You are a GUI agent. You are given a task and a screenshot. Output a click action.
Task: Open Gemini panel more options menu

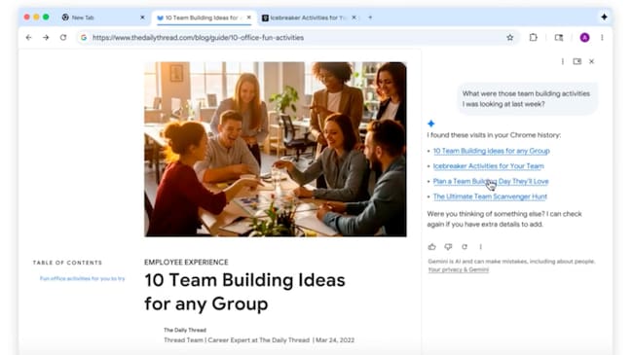562,61
